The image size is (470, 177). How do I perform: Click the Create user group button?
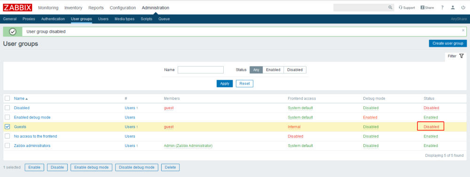448,43
